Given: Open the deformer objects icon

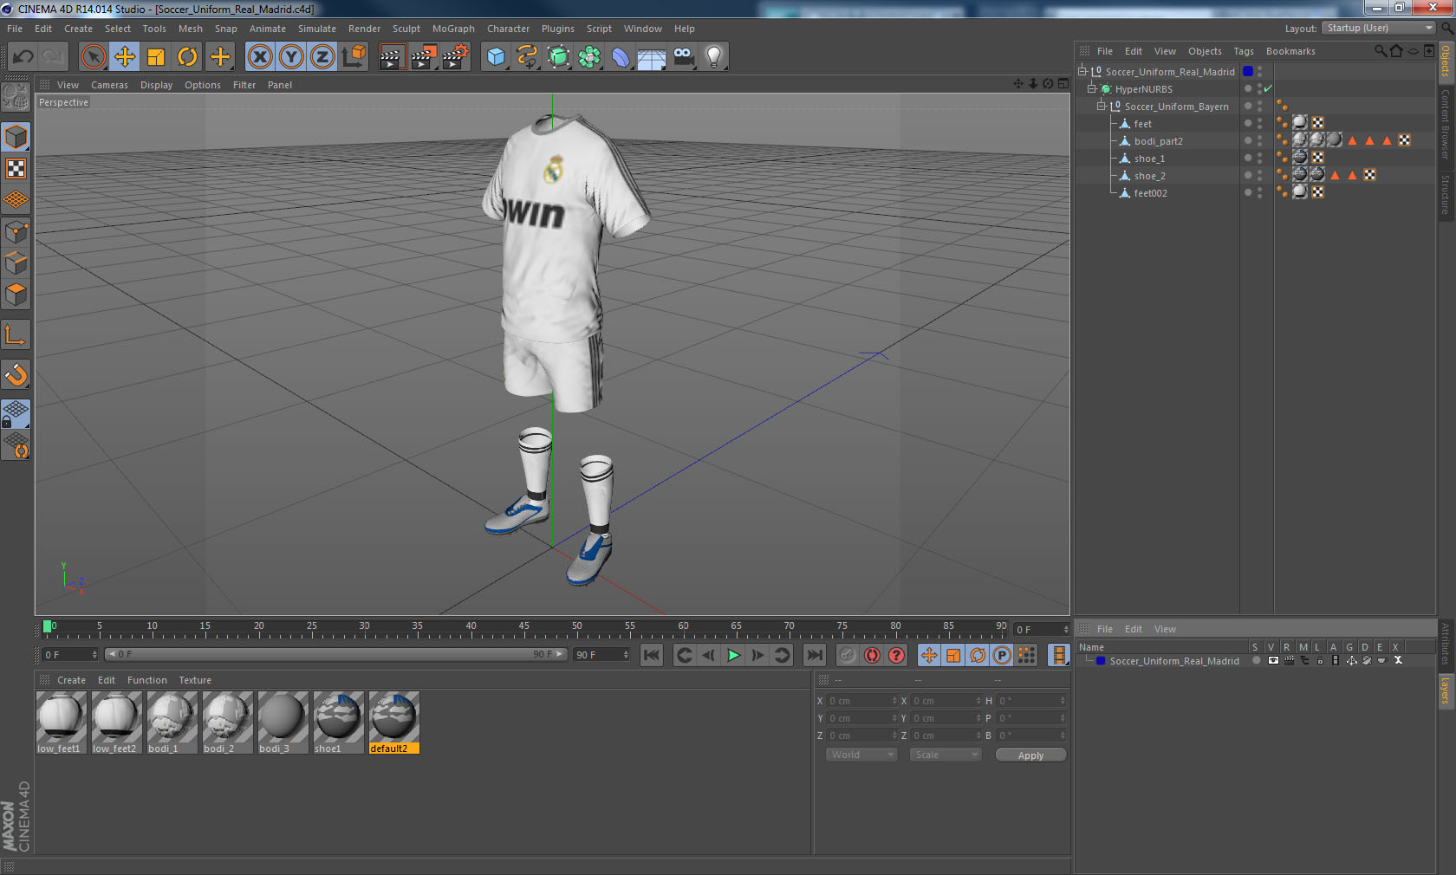Looking at the screenshot, I should (x=621, y=57).
